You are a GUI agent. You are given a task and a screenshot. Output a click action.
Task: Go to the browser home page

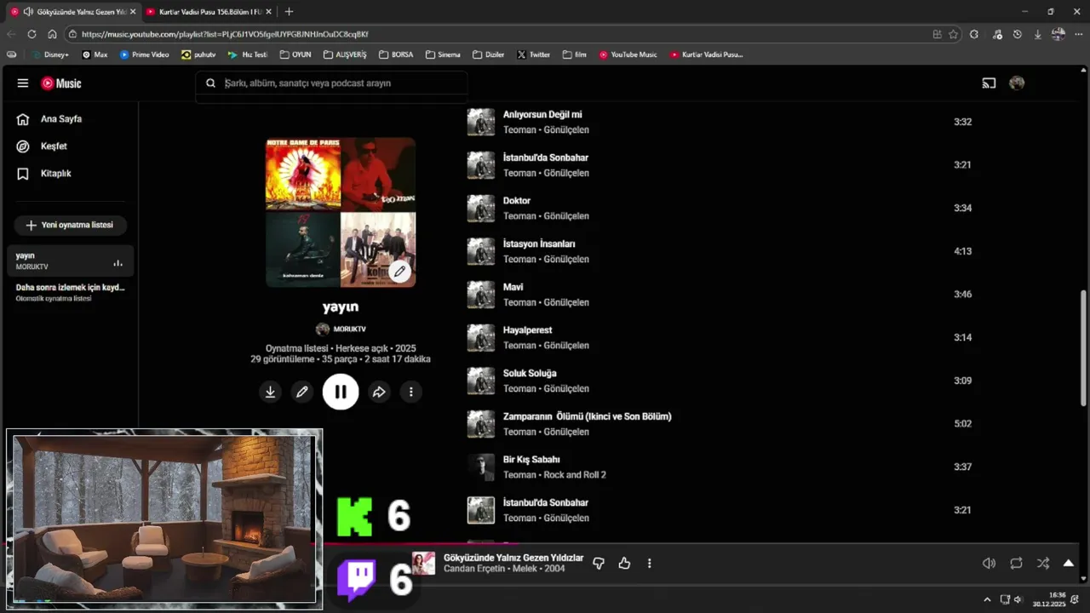tap(52, 34)
